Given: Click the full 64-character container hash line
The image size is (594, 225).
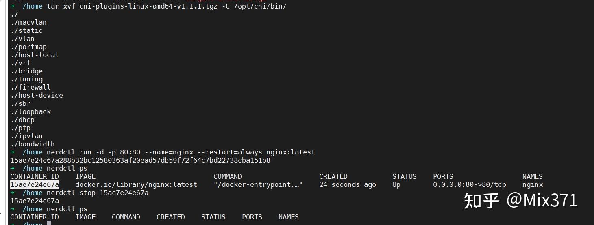Looking at the screenshot, I should tap(140, 160).
